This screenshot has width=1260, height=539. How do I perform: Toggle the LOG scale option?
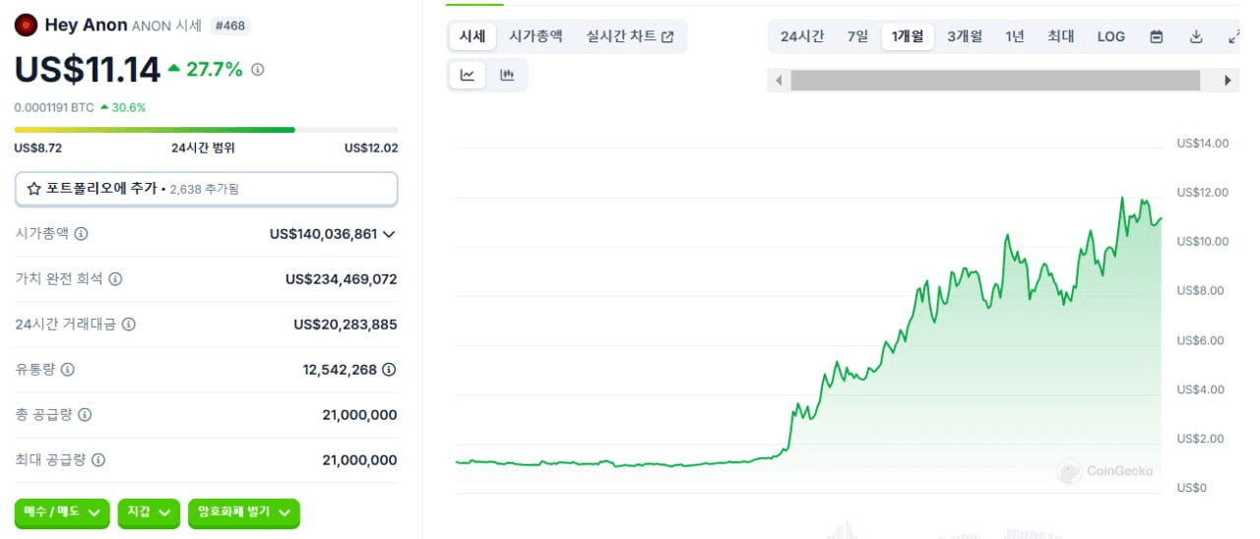pos(1110,36)
